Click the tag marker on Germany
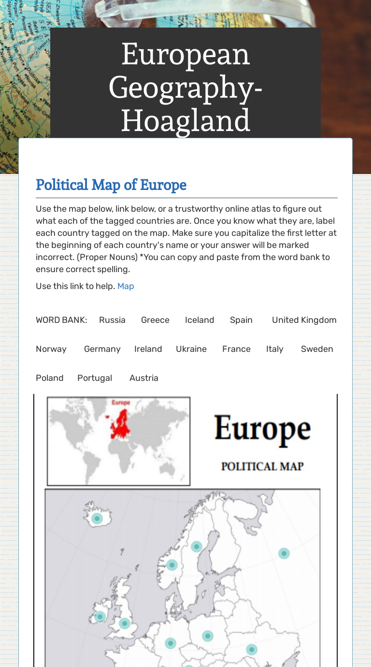 170,643
